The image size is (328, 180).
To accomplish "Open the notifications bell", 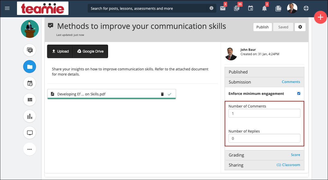I will 264,9.
